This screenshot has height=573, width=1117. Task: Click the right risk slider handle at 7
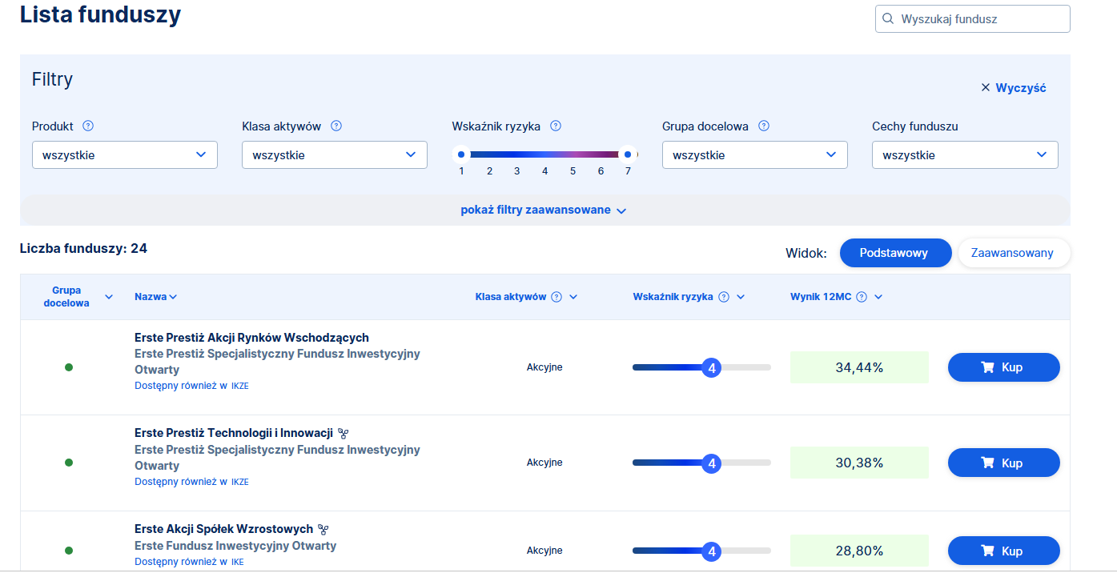[629, 154]
